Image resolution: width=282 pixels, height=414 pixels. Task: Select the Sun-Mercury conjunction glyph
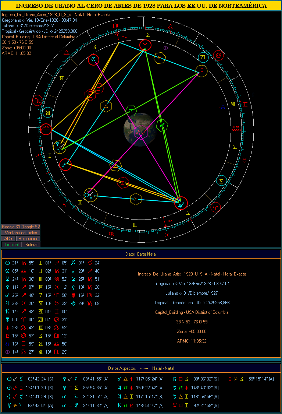(x=90, y=195)
